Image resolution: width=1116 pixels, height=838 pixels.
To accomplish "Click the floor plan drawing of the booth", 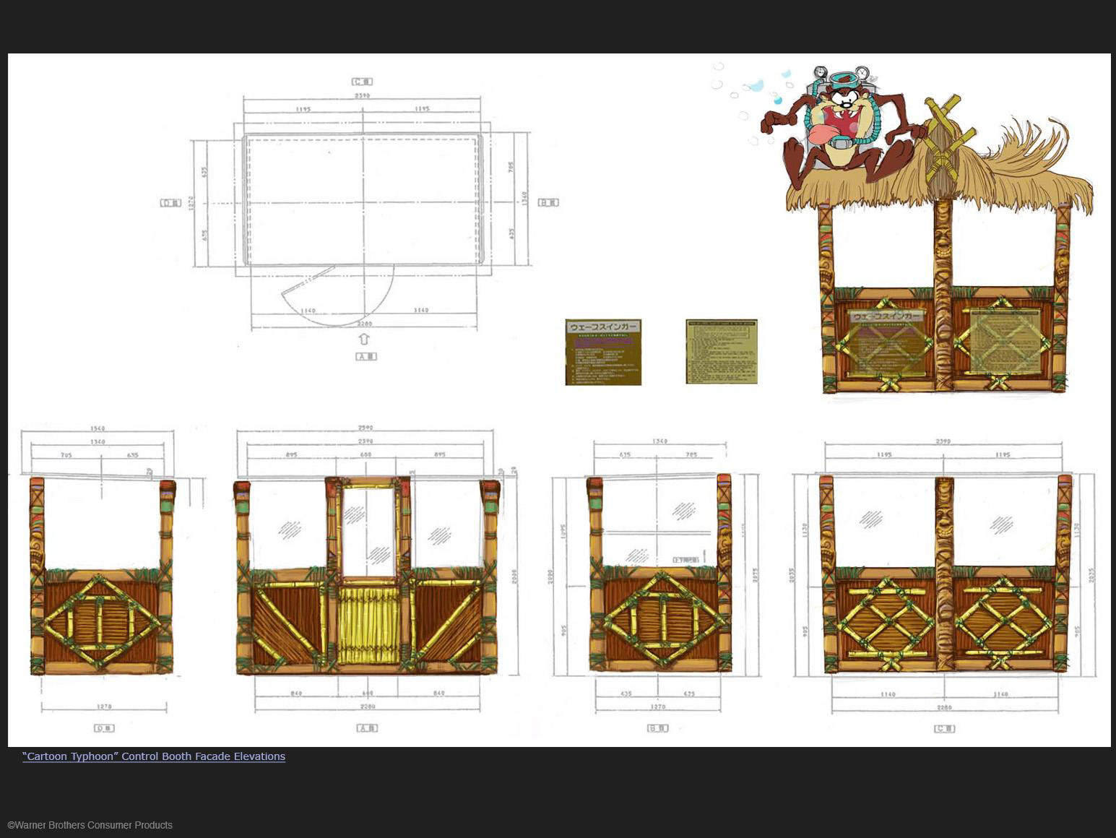I will pyautogui.click(x=359, y=219).
